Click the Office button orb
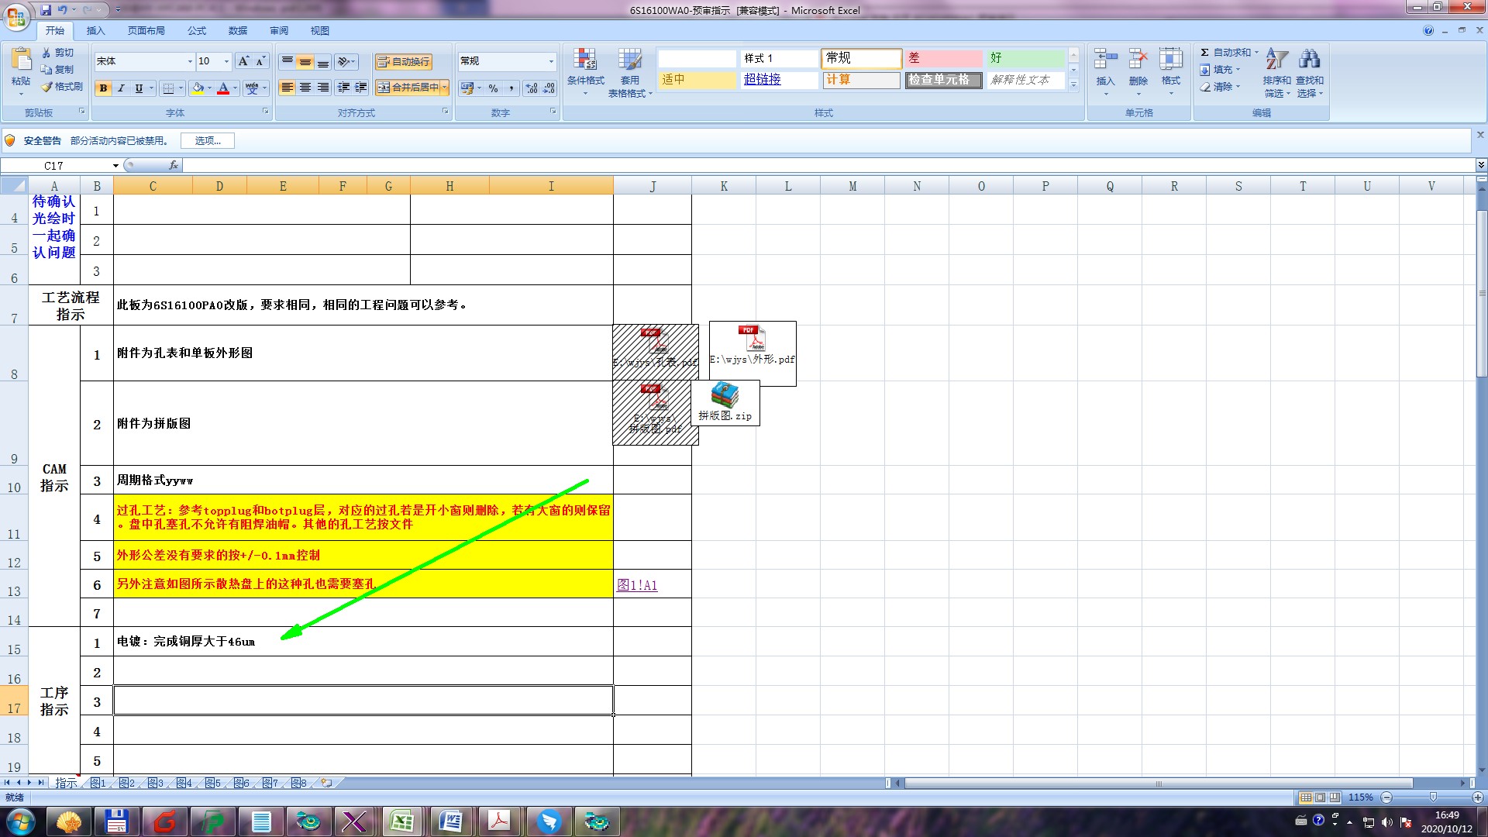Image resolution: width=1488 pixels, height=837 pixels. [x=17, y=15]
